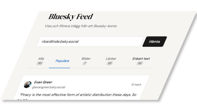Filter by the Enbart text tab
The height and width of the screenshot is (111, 197).
(141, 59)
